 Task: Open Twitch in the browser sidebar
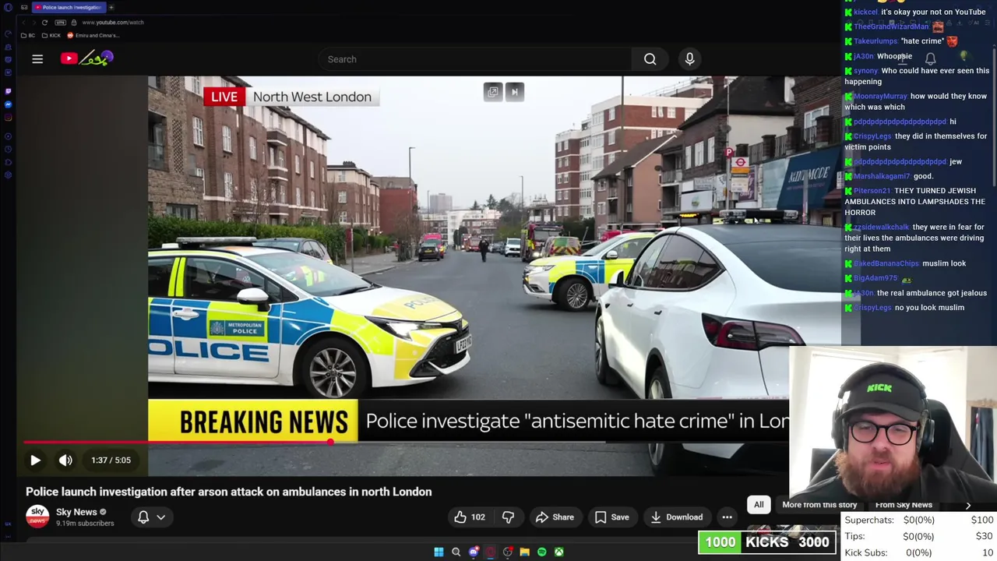click(8, 91)
